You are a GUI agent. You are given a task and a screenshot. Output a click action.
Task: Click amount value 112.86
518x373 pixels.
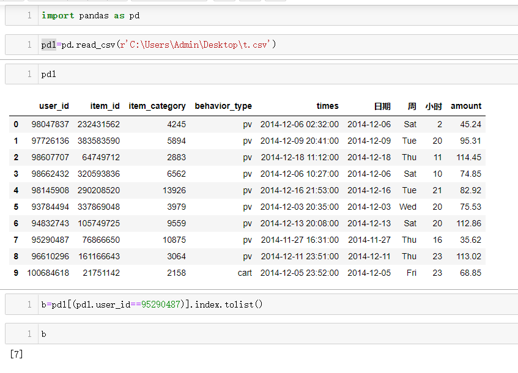point(469,223)
